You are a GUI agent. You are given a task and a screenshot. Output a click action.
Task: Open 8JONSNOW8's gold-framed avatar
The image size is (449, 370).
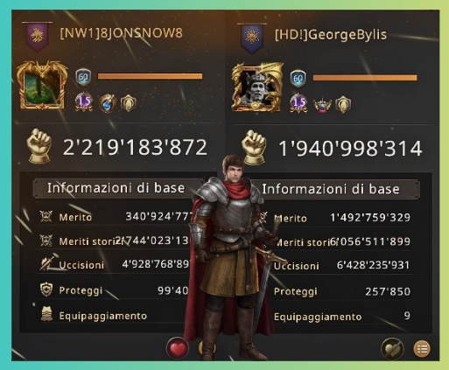pos(42,85)
